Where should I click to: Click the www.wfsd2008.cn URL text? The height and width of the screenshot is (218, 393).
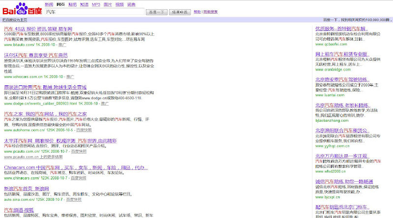pyautogui.click(x=330, y=171)
